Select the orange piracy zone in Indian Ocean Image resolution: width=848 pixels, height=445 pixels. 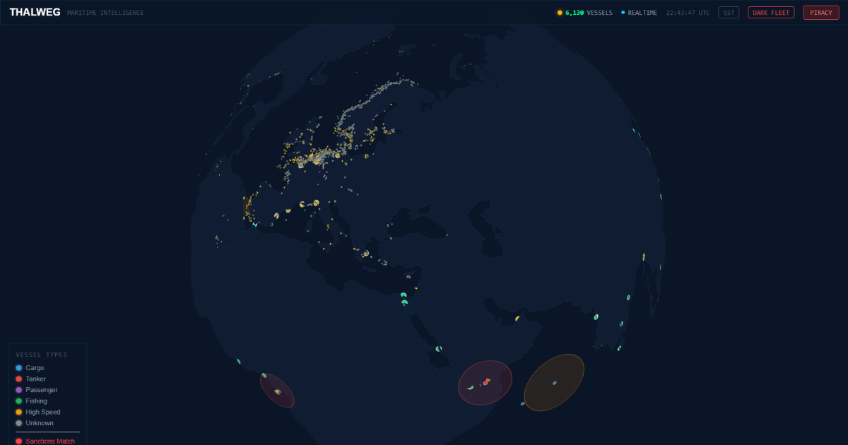pyautogui.click(x=554, y=382)
